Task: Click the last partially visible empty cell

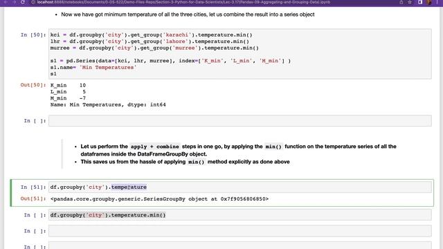Action: coord(240,246)
